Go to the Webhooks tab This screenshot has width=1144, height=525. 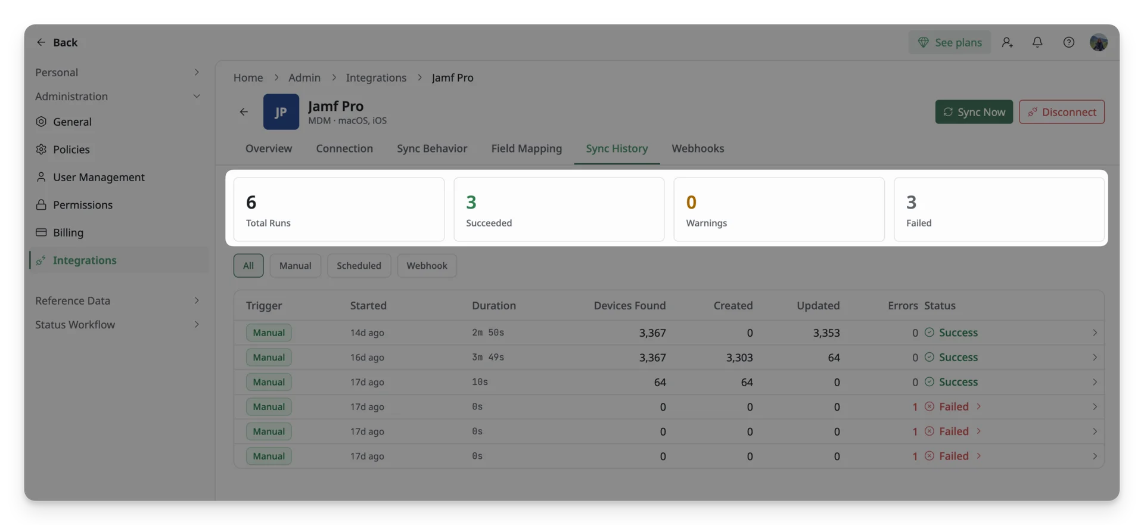coord(698,148)
